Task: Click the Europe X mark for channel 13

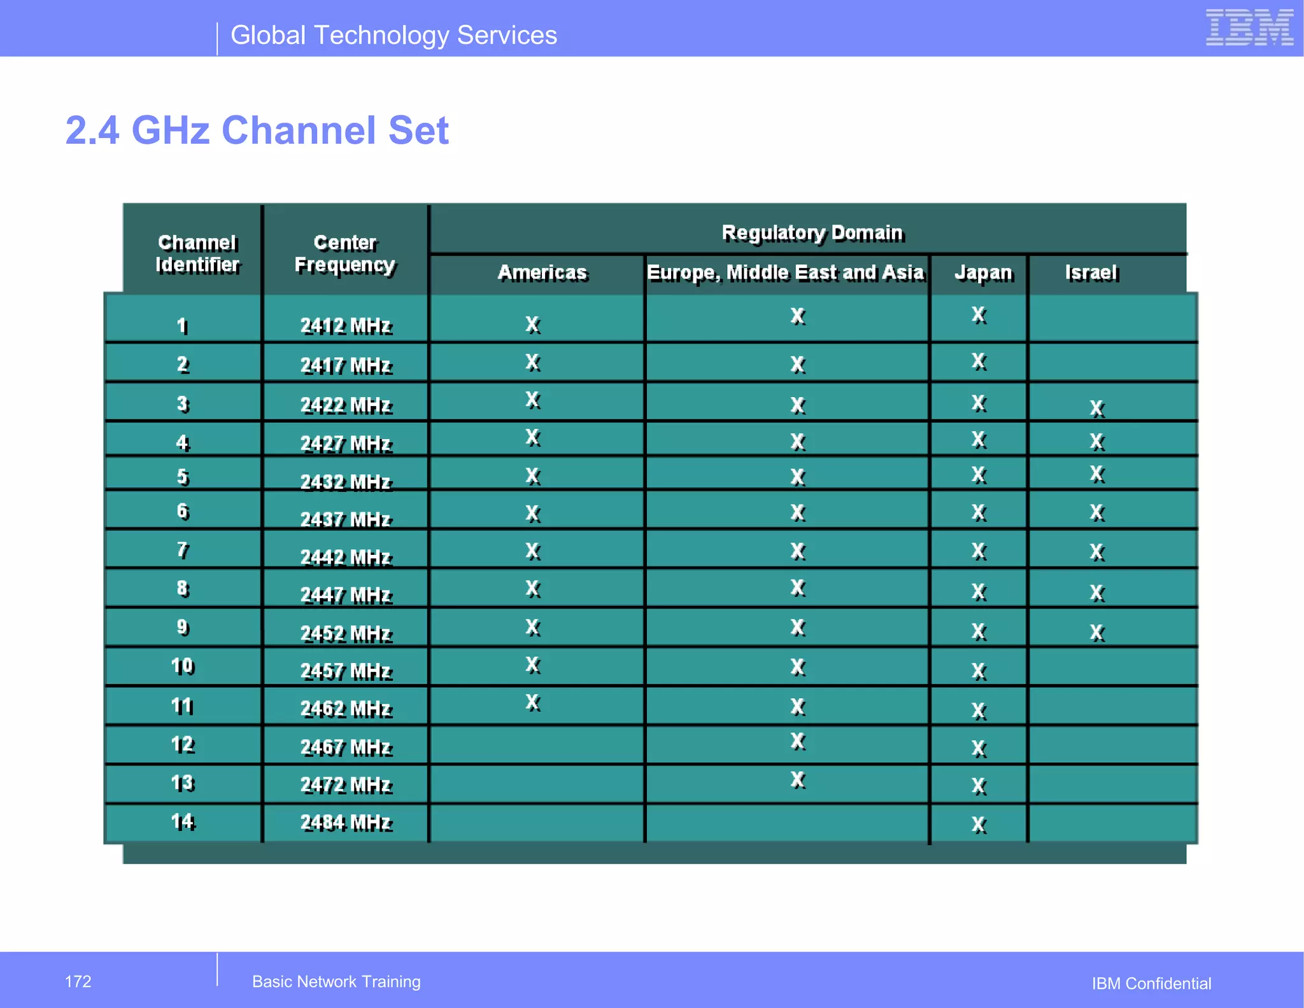Action: click(x=798, y=780)
